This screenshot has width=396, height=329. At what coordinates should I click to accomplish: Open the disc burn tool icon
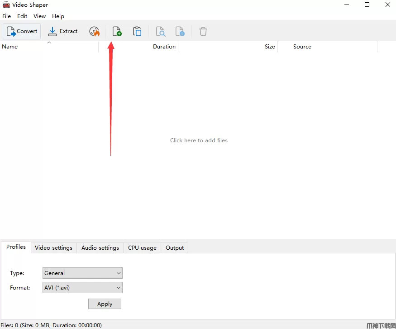pos(95,32)
